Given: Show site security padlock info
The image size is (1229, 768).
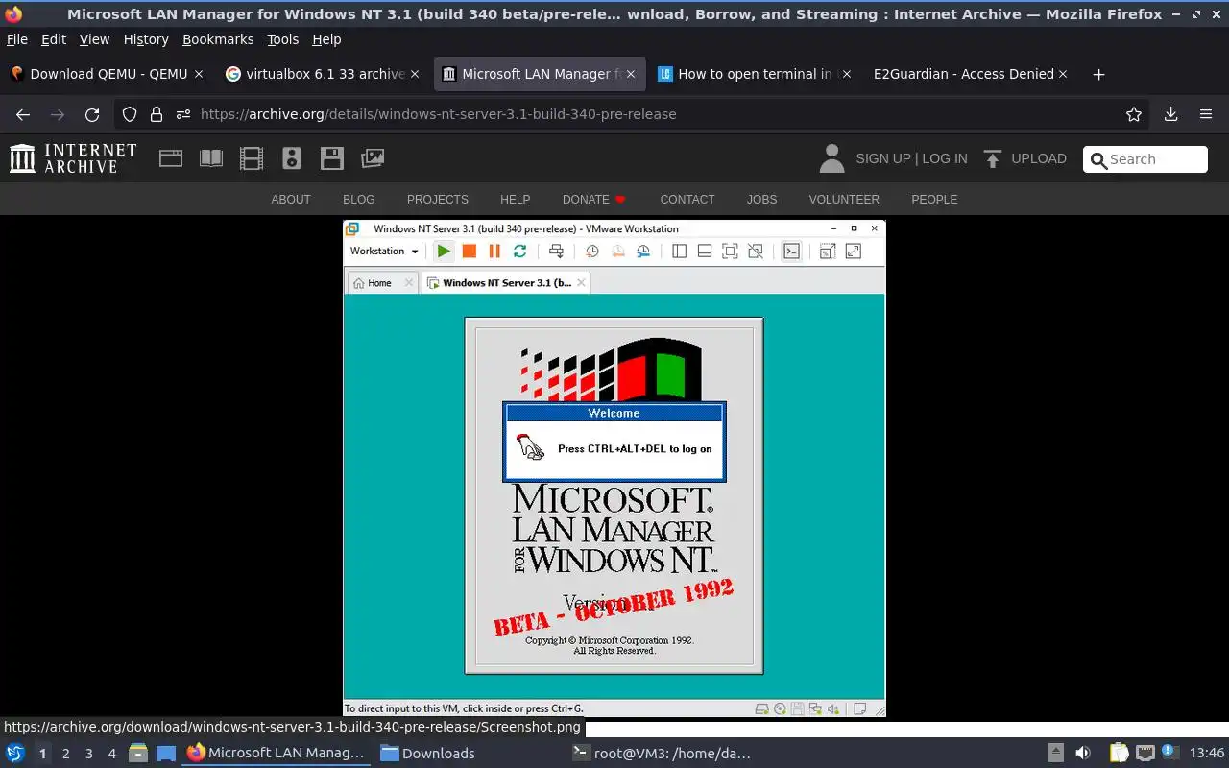Looking at the screenshot, I should pyautogui.click(x=157, y=114).
